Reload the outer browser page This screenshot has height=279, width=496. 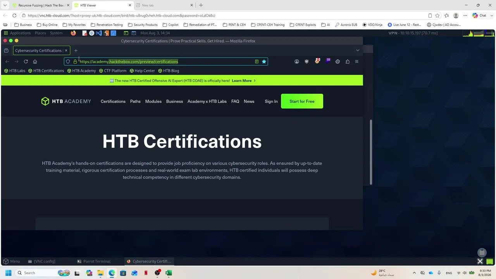14,15
